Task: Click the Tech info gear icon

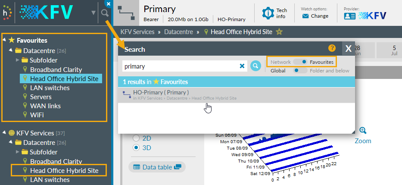Action: 268,13
